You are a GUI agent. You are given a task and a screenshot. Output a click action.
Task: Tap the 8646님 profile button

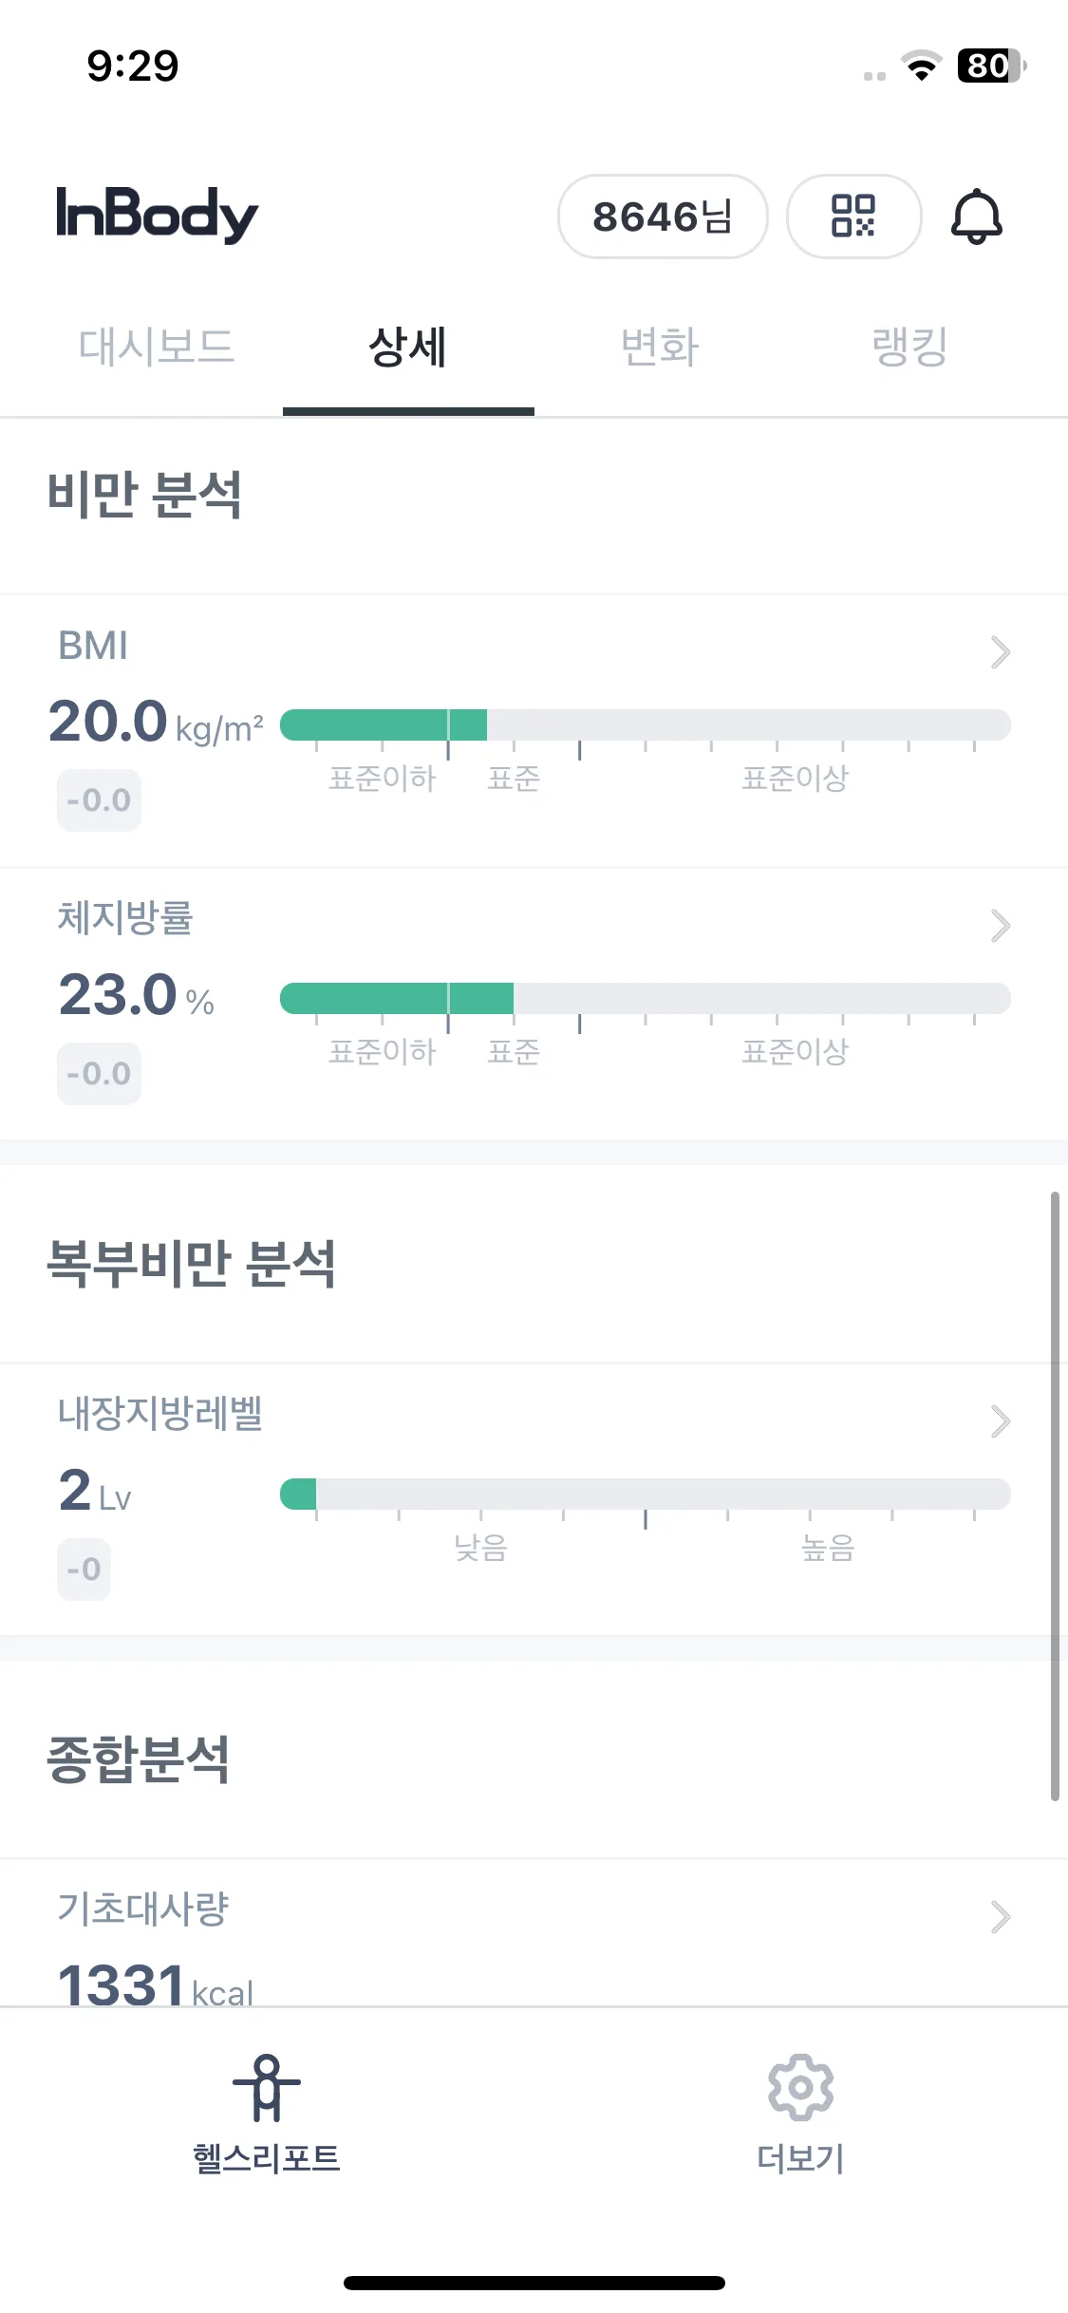pos(663,216)
